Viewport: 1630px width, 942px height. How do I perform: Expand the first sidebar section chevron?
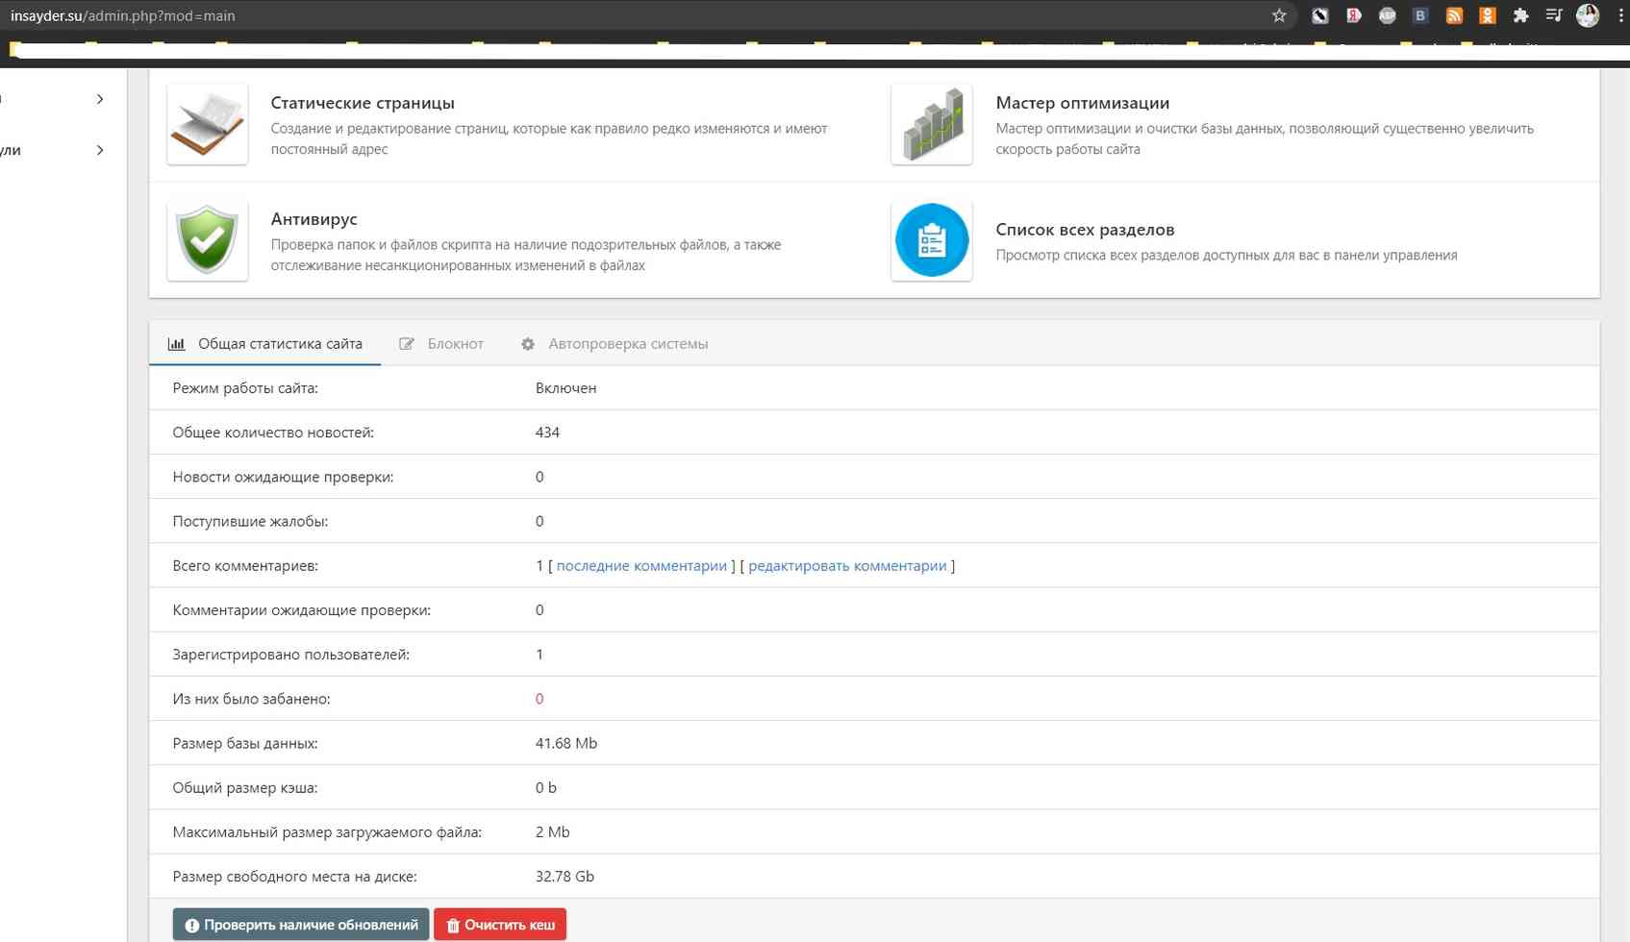(100, 99)
